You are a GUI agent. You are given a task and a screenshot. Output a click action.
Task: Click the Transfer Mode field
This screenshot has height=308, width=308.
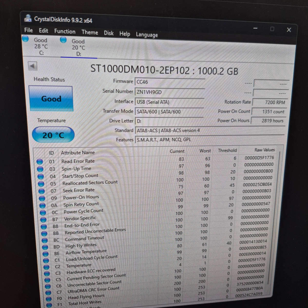click(x=169, y=112)
